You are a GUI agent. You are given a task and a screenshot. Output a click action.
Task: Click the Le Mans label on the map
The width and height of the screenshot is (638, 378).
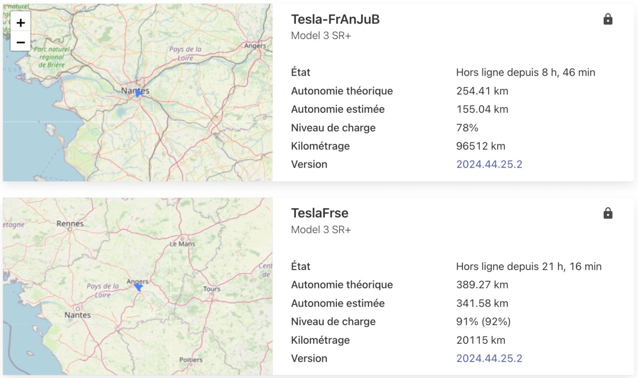pos(182,244)
